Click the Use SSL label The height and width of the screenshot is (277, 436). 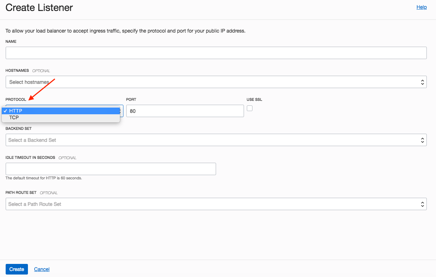point(254,100)
